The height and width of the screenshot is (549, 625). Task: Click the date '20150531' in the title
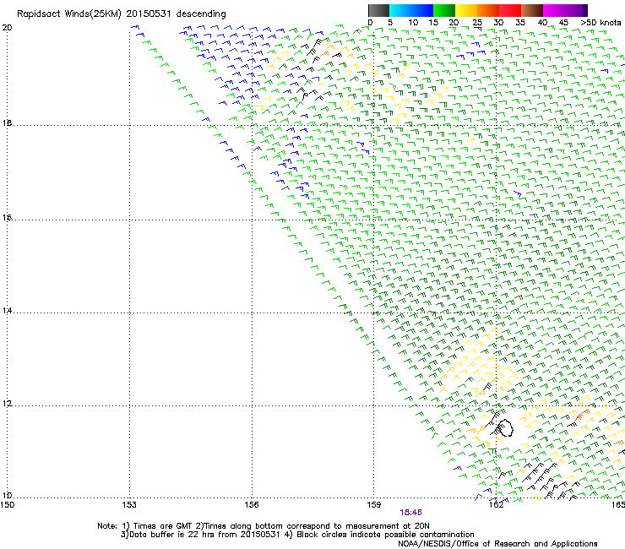[149, 14]
